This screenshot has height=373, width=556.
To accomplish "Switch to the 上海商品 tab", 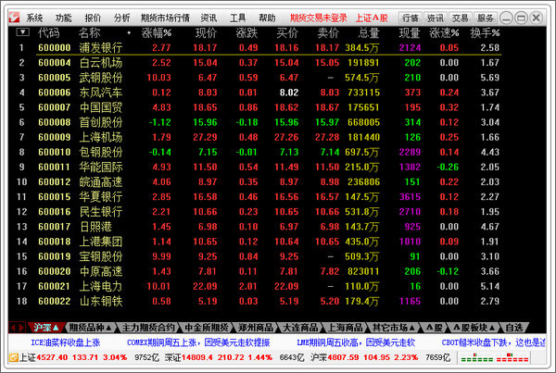I will [x=345, y=328].
